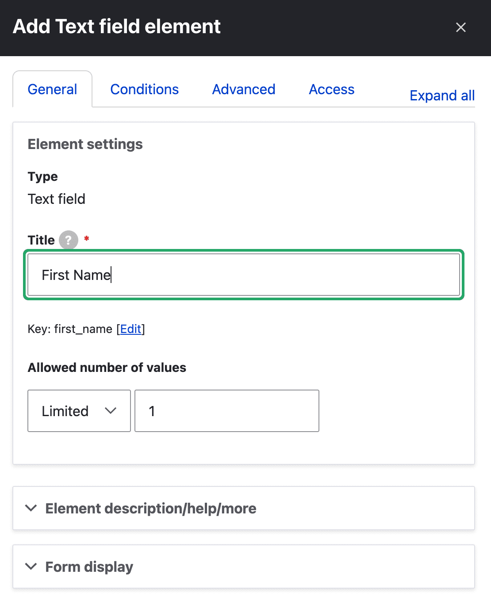Click the Expand all link
The width and height of the screenshot is (491, 597).
tap(442, 95)
